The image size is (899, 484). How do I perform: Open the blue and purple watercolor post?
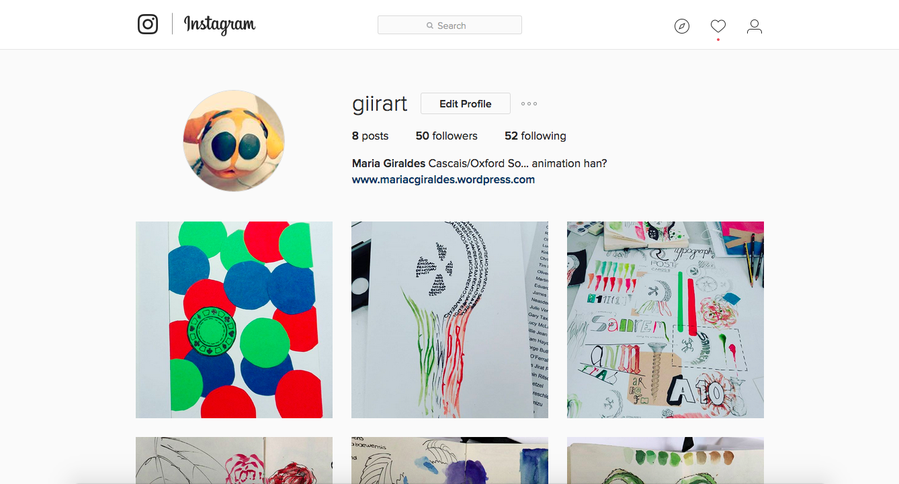click(x=449, y=461)
